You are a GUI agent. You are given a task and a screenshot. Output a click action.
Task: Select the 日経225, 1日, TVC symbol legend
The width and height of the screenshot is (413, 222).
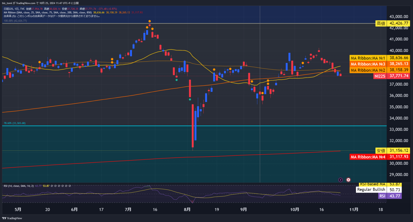14,9
